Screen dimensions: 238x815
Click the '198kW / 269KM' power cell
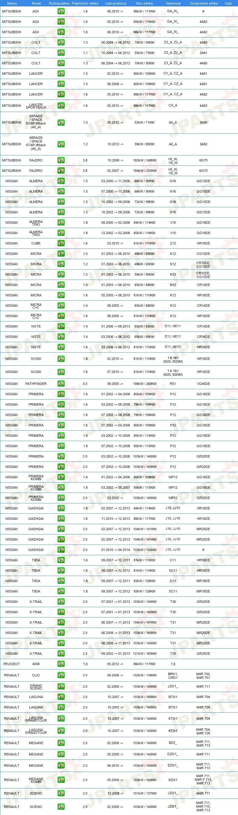pyautogui.click(x=145, y=384)
